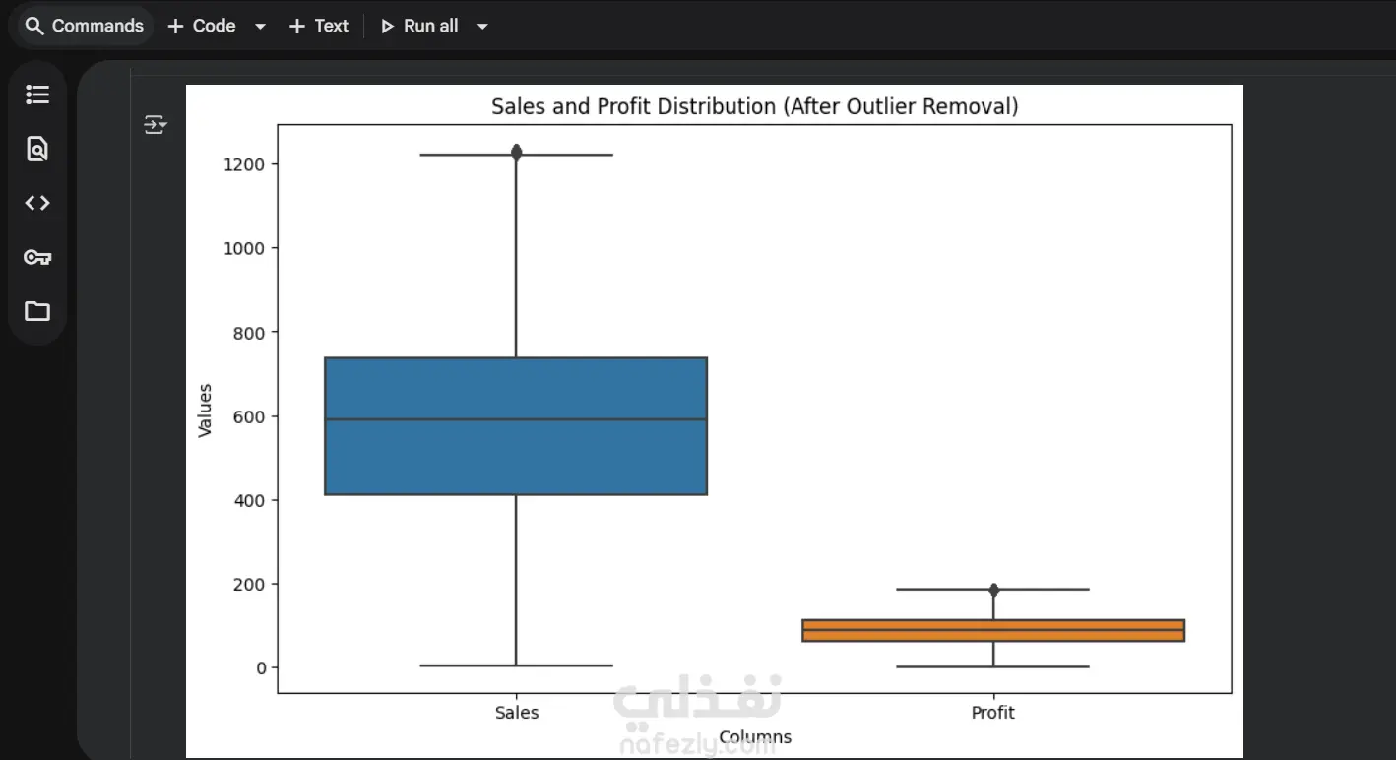Image resolution: width=1396 pixels, height=760 pixels.
Task: Open the Code snippets sidebar panel
Action: 37,203
